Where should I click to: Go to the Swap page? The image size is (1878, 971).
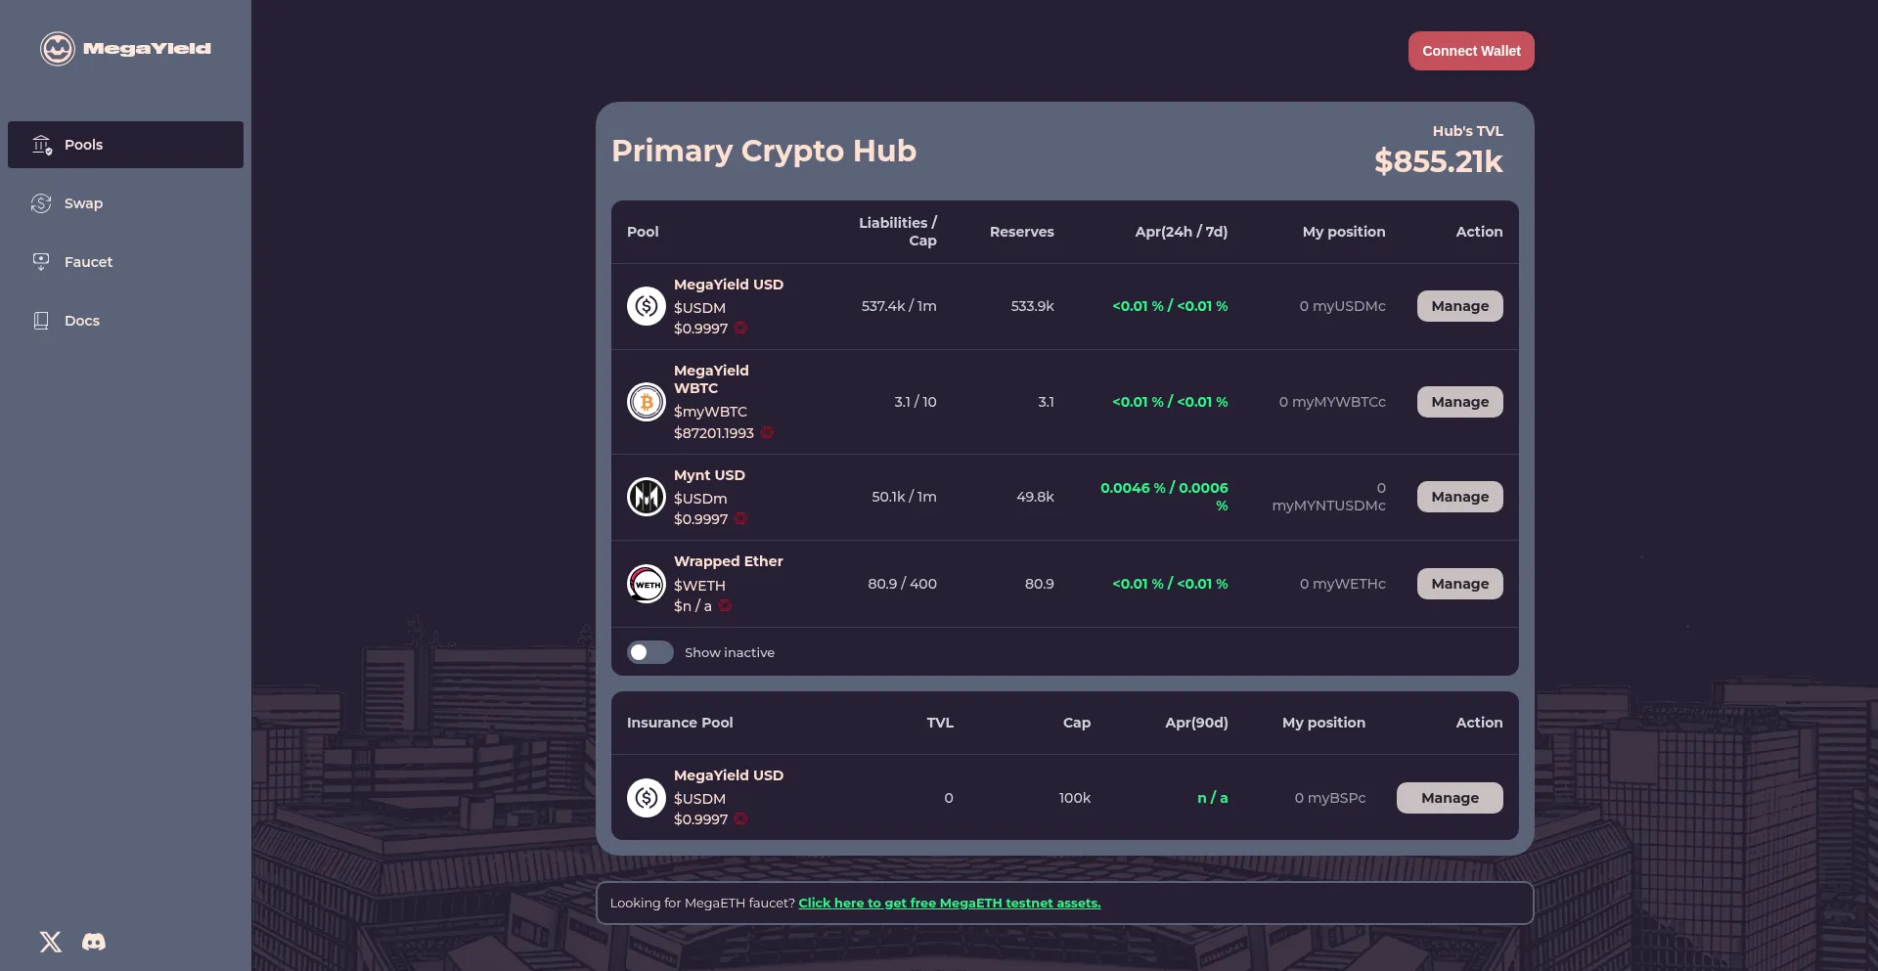[83, 203]
